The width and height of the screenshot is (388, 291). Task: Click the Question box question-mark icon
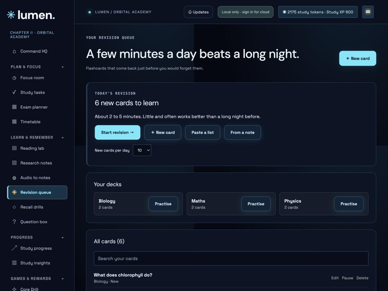[15, 222]
